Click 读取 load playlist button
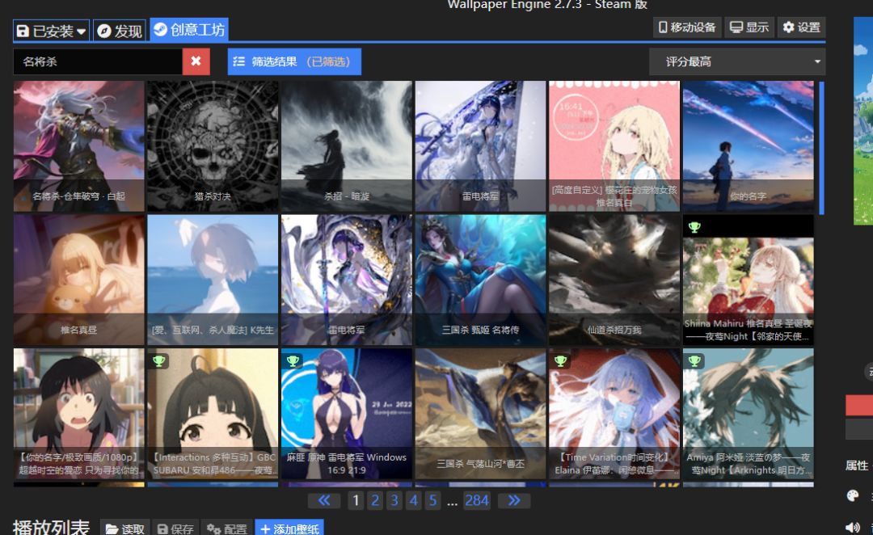This screenshot has width=873, height=535. tap(125, 528)
